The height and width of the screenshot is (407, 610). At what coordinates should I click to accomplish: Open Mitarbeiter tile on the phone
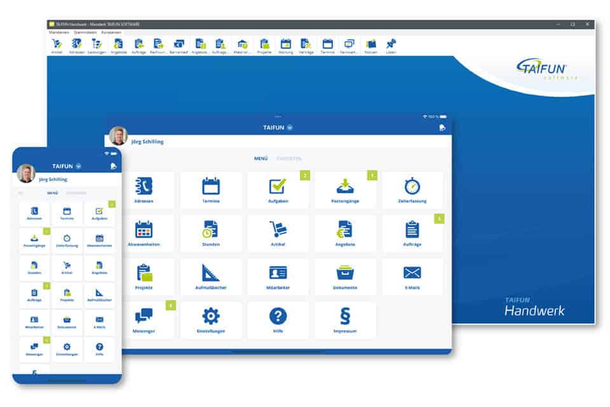coord(34,322)
